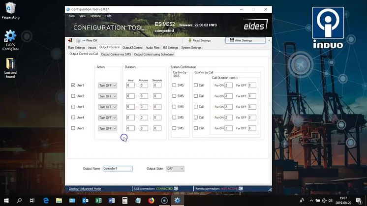Click the status icon beside Write OK

click(78, 40)
